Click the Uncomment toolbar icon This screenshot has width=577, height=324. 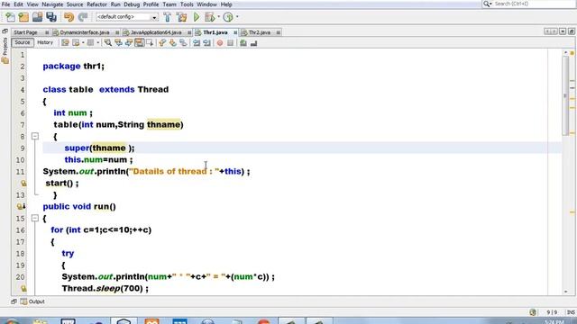[x=254, y=43]
